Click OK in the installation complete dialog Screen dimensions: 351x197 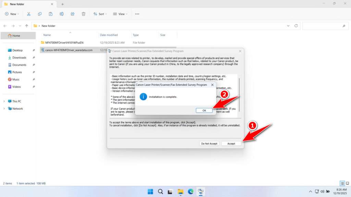pyautogui.click(x=204, y=110)
